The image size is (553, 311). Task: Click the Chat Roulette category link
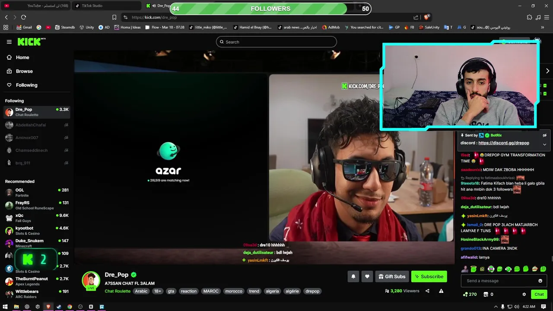[118, 291]
